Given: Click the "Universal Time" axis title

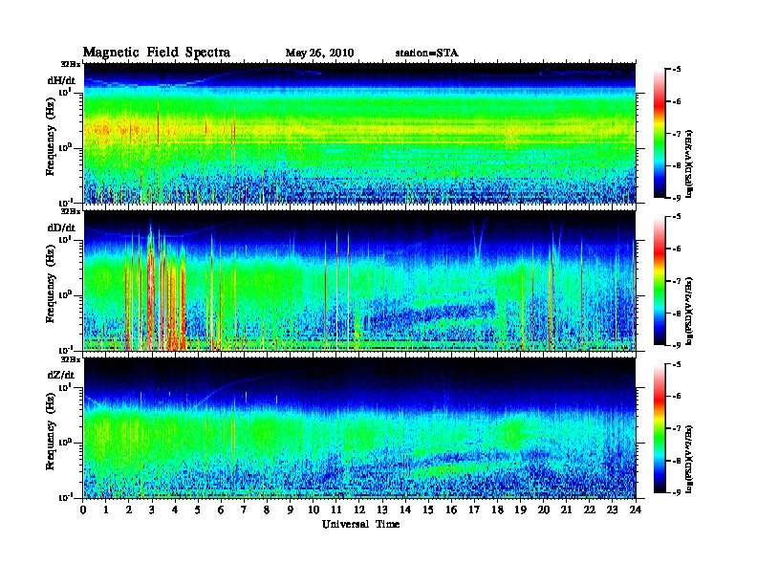Looking at the screenshot, I should (x=360, y=524).
